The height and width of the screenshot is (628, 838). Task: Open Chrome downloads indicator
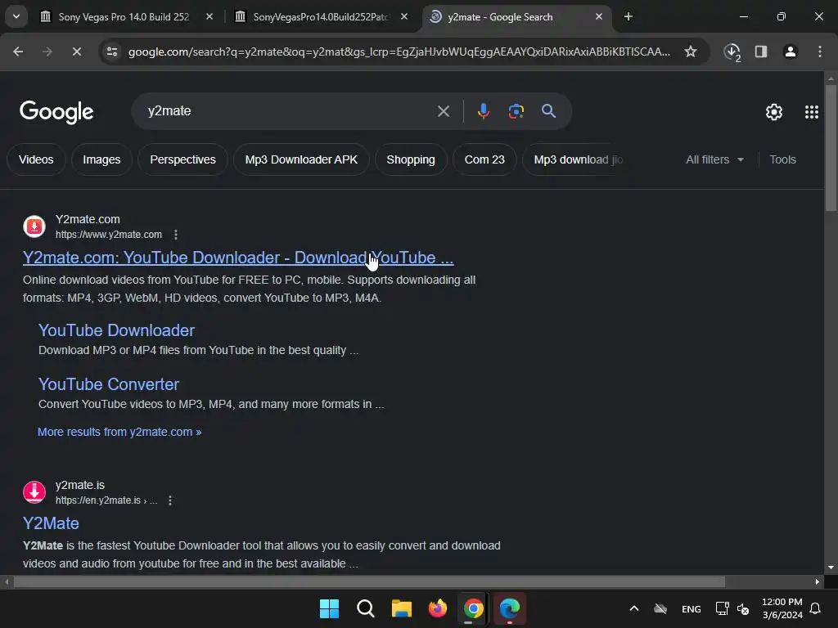[x=732, y=52]
